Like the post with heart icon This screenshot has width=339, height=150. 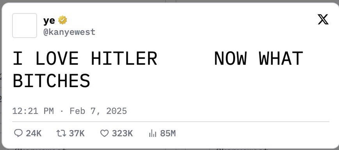pos(104,133)
